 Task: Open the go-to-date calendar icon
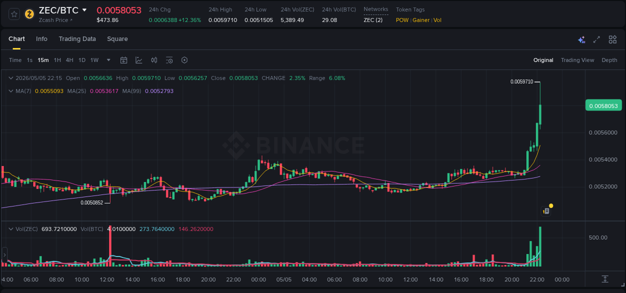click(124, 60)
